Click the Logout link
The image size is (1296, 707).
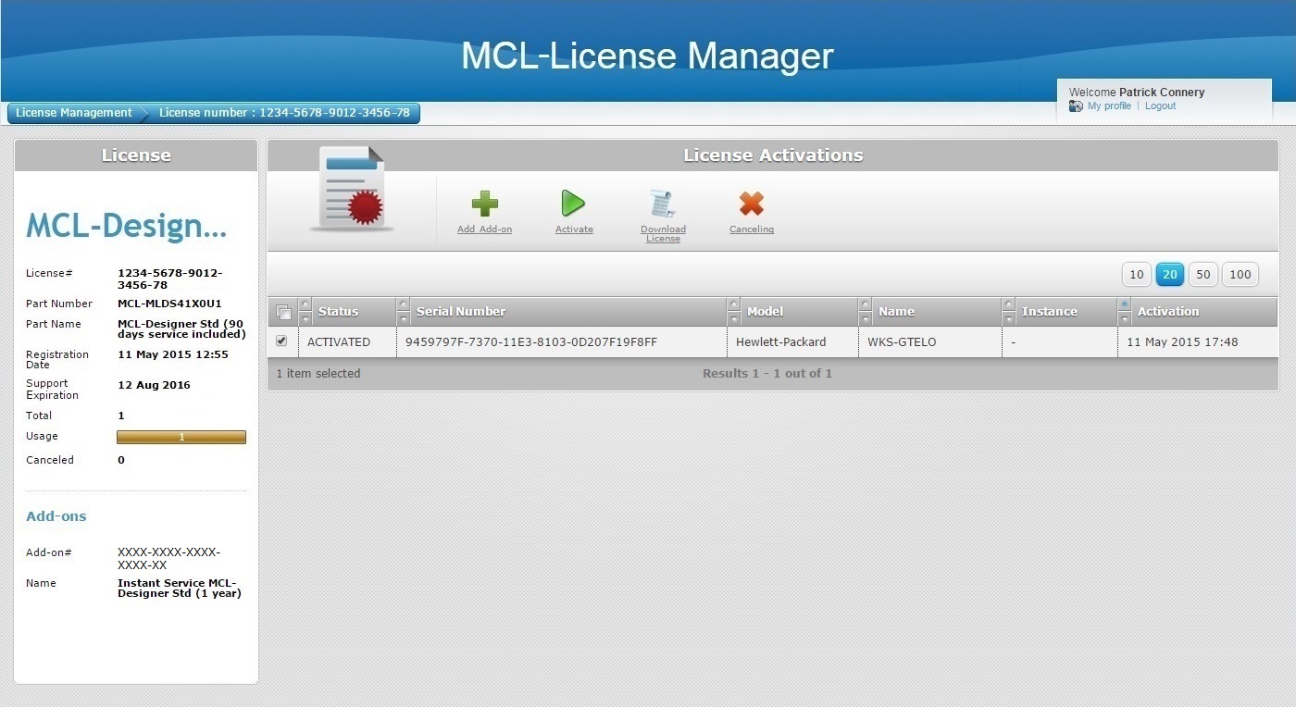click(x=1160, y=106)
